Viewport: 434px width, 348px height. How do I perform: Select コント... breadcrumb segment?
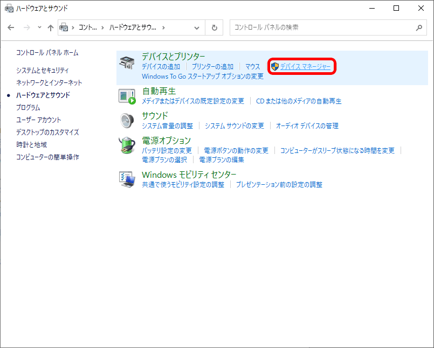pos(88,27)
